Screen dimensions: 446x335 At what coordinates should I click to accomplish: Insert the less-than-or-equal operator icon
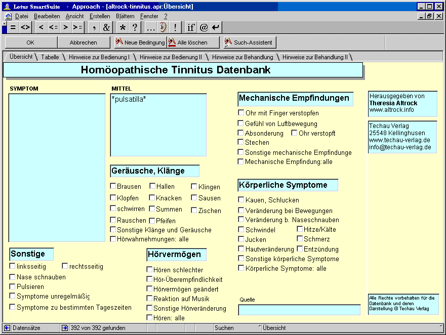tap(54, 28)
